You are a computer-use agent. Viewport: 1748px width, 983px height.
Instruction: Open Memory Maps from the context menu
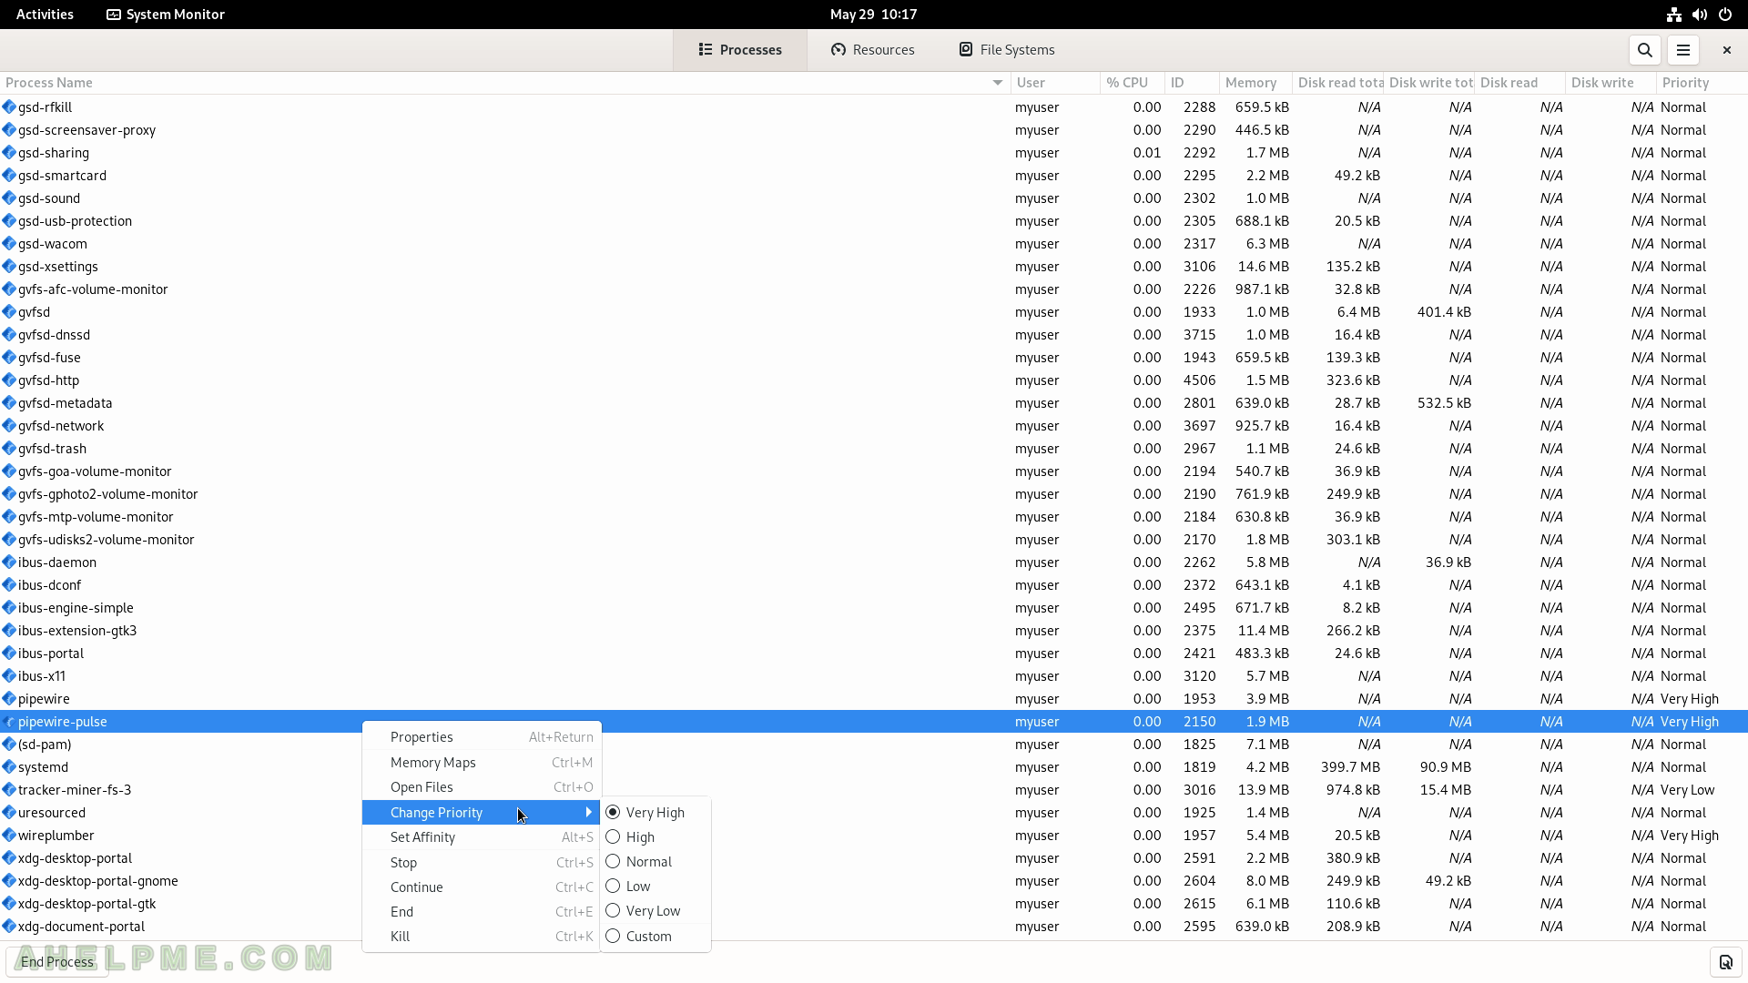(x=481, y=763)
